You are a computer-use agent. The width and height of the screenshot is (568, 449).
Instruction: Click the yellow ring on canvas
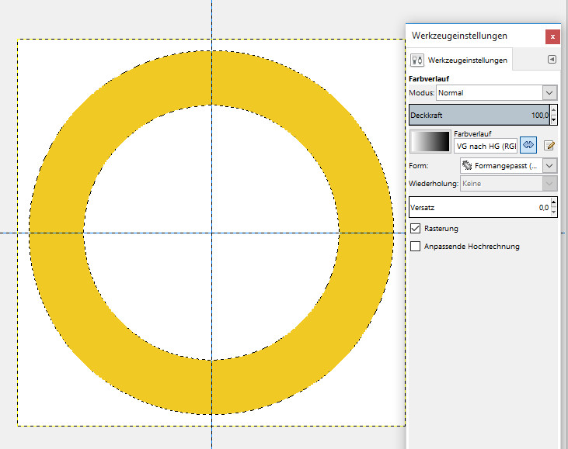pos(56,233)
